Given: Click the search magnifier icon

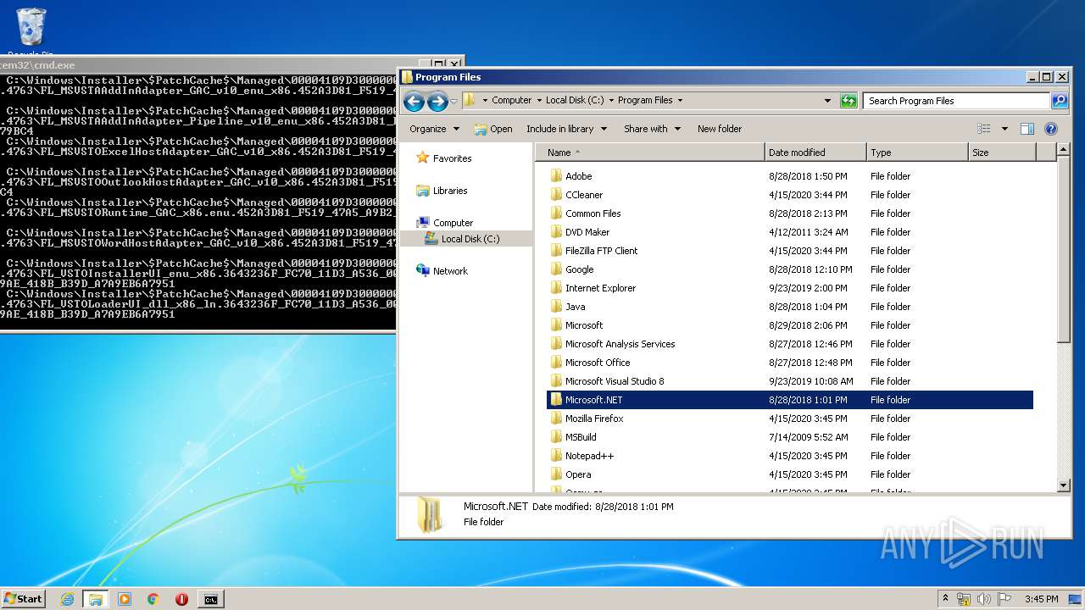Looking at the screenshot, I should point(1059,101).
